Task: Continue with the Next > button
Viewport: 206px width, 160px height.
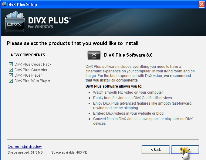Action: [x=185, y=150]
